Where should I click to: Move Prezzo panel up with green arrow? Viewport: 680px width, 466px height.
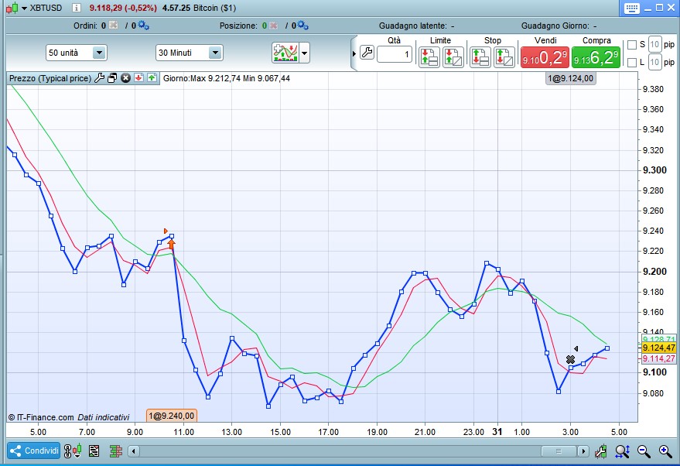tap(152, 78)
